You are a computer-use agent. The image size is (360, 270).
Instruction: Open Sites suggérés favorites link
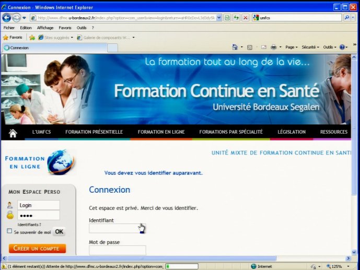click(55, 38)
